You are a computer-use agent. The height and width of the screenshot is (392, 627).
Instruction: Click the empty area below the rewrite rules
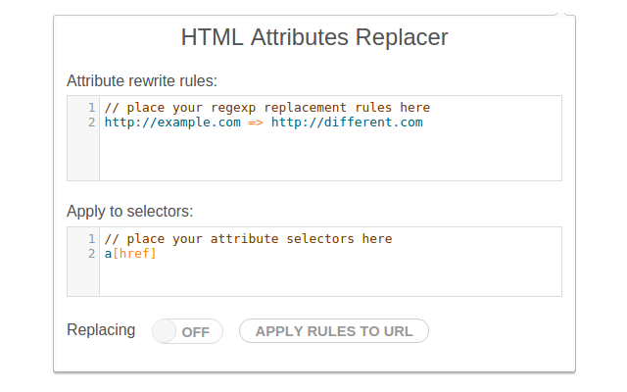point(329,157)
